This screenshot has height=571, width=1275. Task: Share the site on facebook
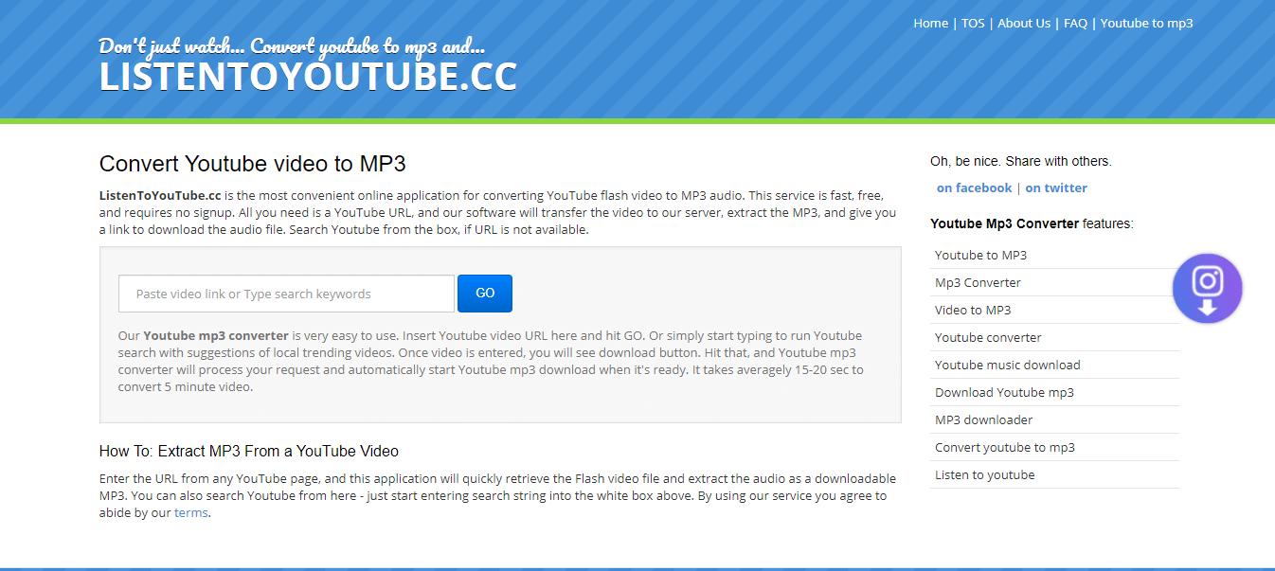coord(974,187)
